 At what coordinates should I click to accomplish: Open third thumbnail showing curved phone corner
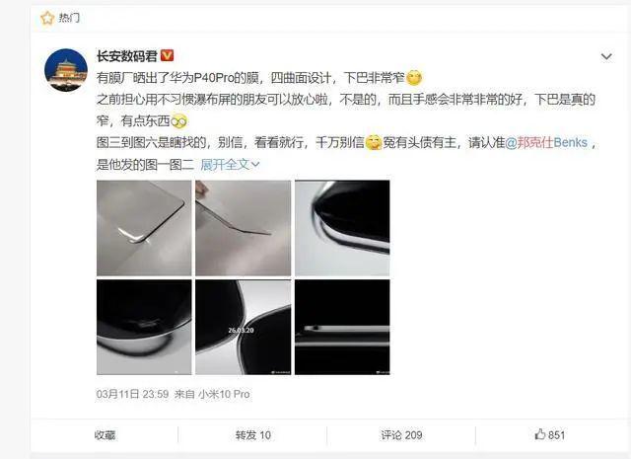[x=342, y=228]
